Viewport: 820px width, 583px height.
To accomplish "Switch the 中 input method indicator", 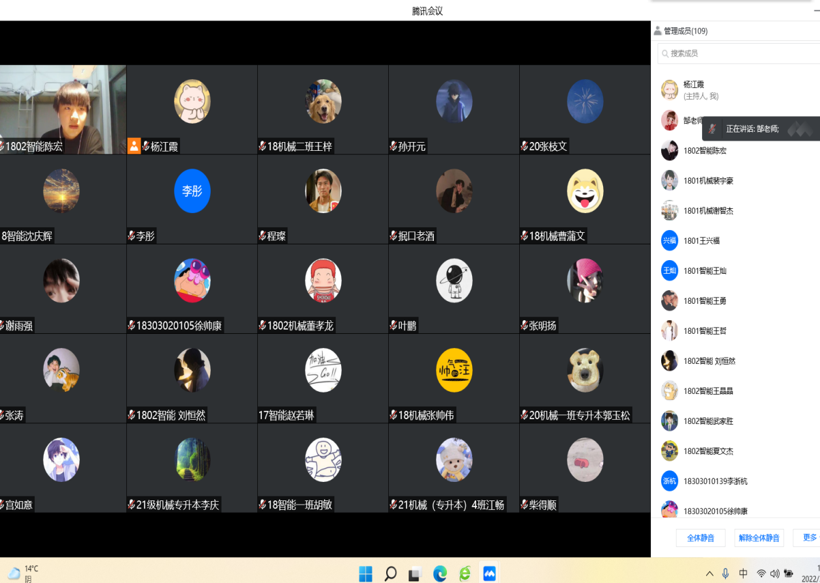I will pos(743,573).
